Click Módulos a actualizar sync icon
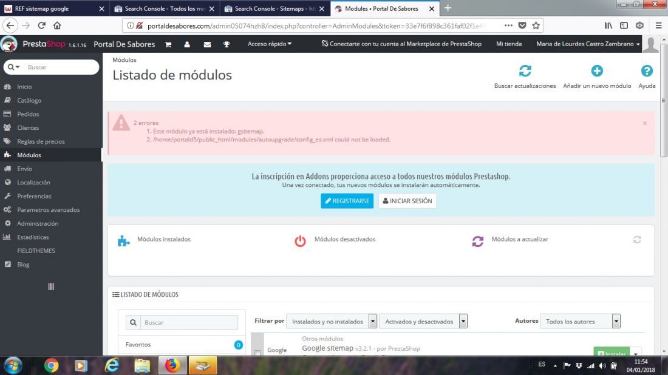Image resolution: width=668 pixels, height=375 pixels. [x=477, y=241]
